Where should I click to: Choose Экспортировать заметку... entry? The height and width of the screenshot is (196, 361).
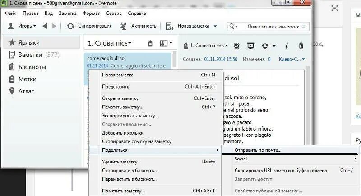pyautogui.click(x=156, y=116)
